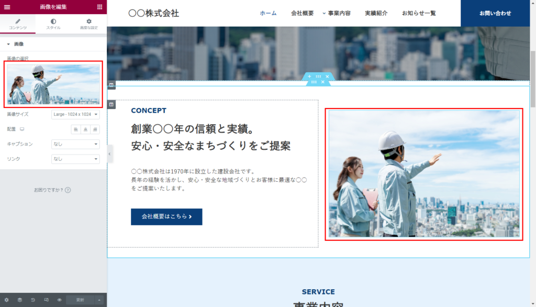This screenshot has height=307, width=536.
Task: Set image alignment to center
Action: 85,129
